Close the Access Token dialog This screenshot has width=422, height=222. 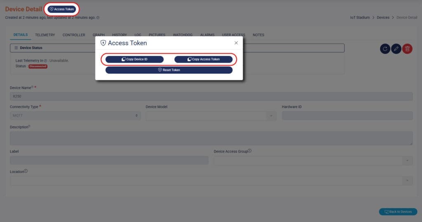(236, 43)
